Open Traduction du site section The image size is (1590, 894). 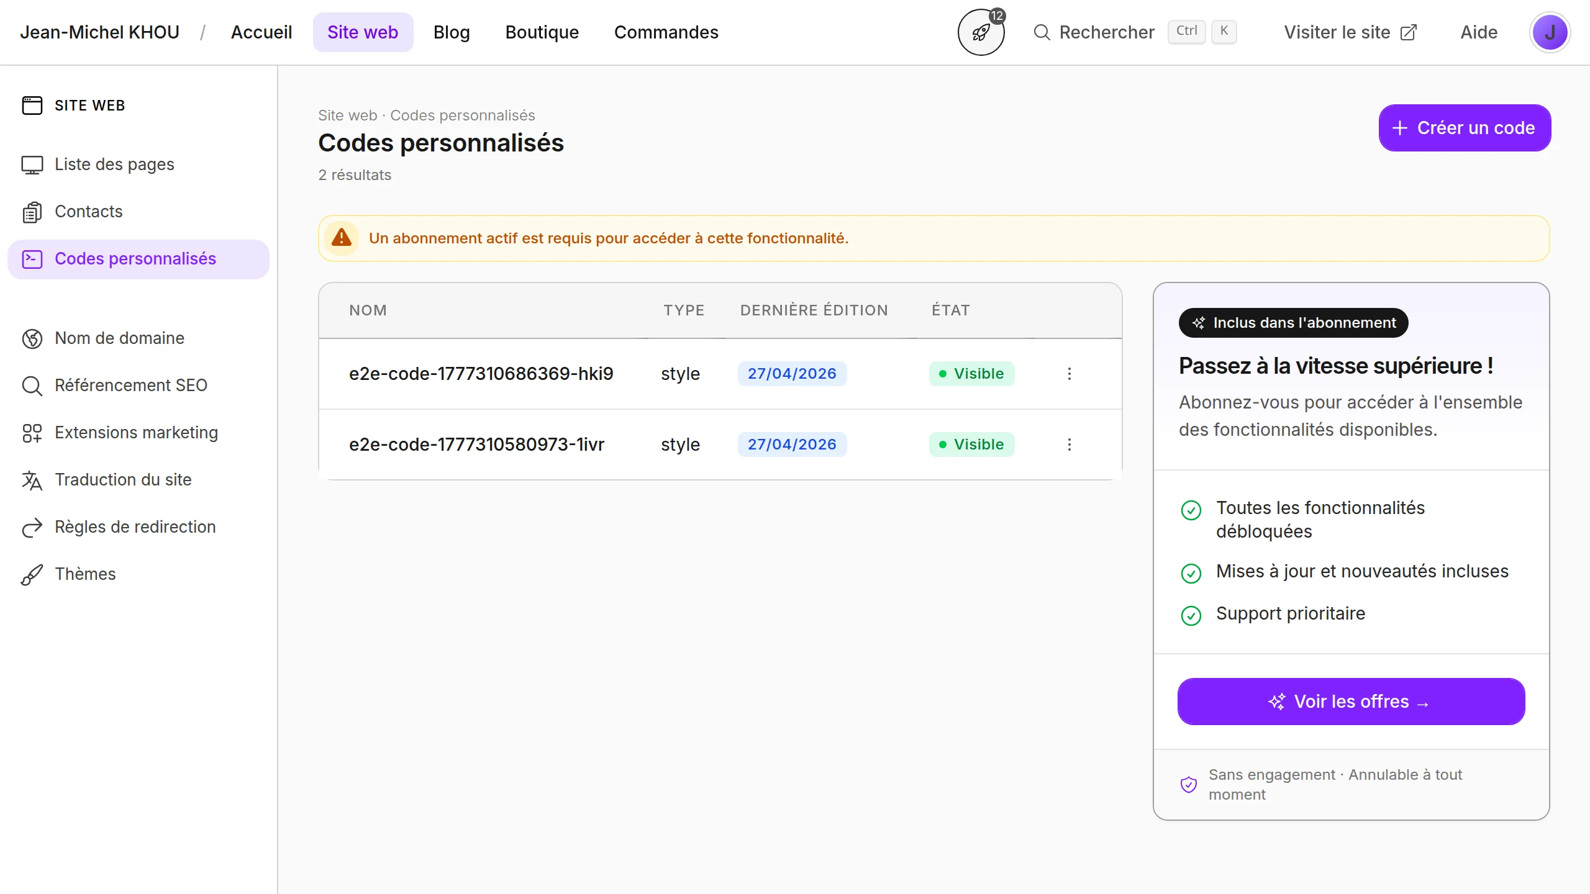(x=123, y=480)
